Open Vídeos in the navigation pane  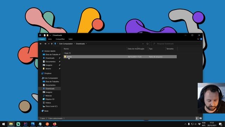tap(48, 103)
